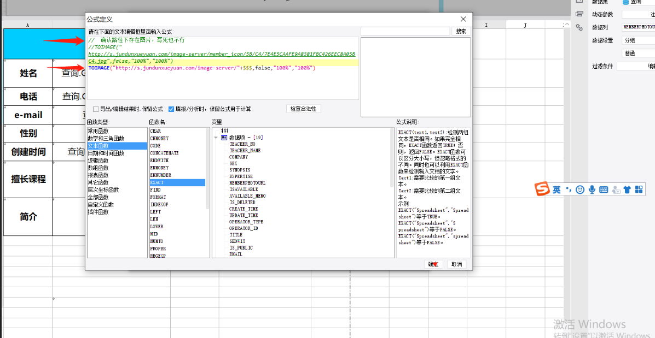
Task: Click inside the formula text editor
Action: pyautogui.click(x=223, y=68)
